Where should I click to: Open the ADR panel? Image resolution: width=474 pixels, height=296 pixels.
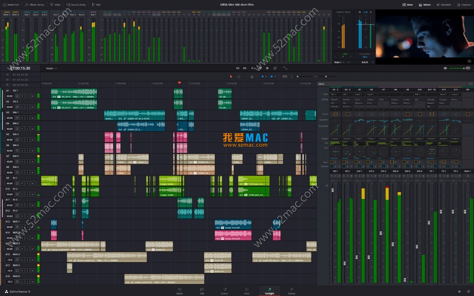pos(96,5)
